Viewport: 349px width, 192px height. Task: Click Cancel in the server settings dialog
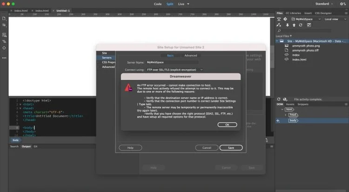click(207, 148)
